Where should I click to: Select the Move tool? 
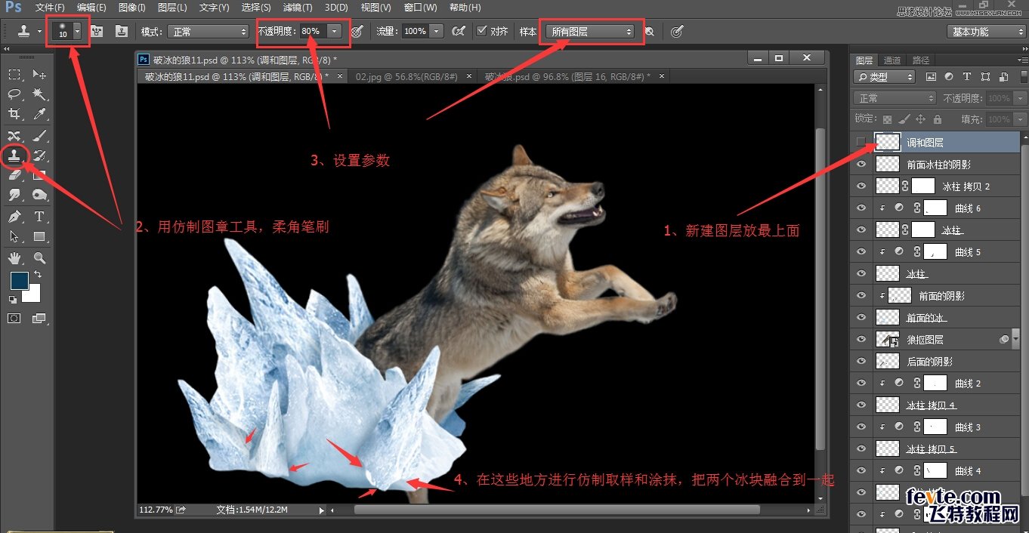click(x=39, y=74)
